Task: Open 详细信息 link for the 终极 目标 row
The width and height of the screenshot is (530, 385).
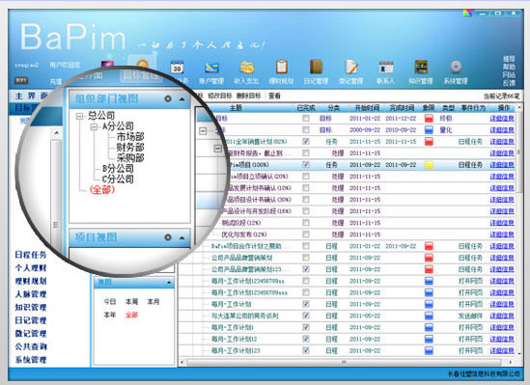Action: (x=502, y=118)
